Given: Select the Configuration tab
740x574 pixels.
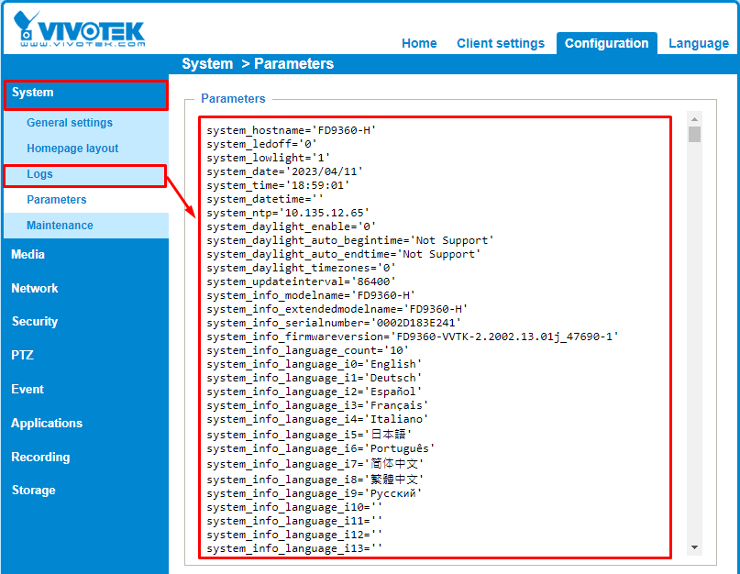Looking at the screenshot, I should tap(606, 43).
